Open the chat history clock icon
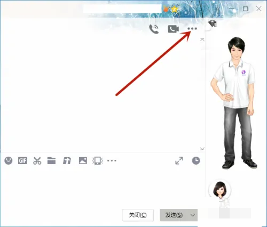The width and height of the screenshot is (267, 227). [196, 161]
